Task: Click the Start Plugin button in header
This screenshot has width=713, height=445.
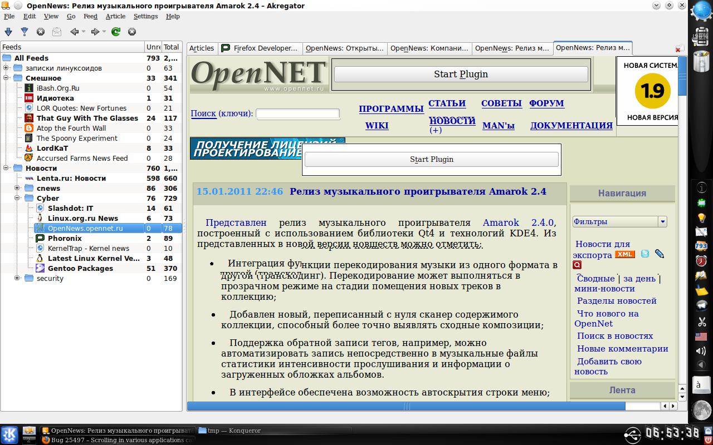Action: point(461,74)
